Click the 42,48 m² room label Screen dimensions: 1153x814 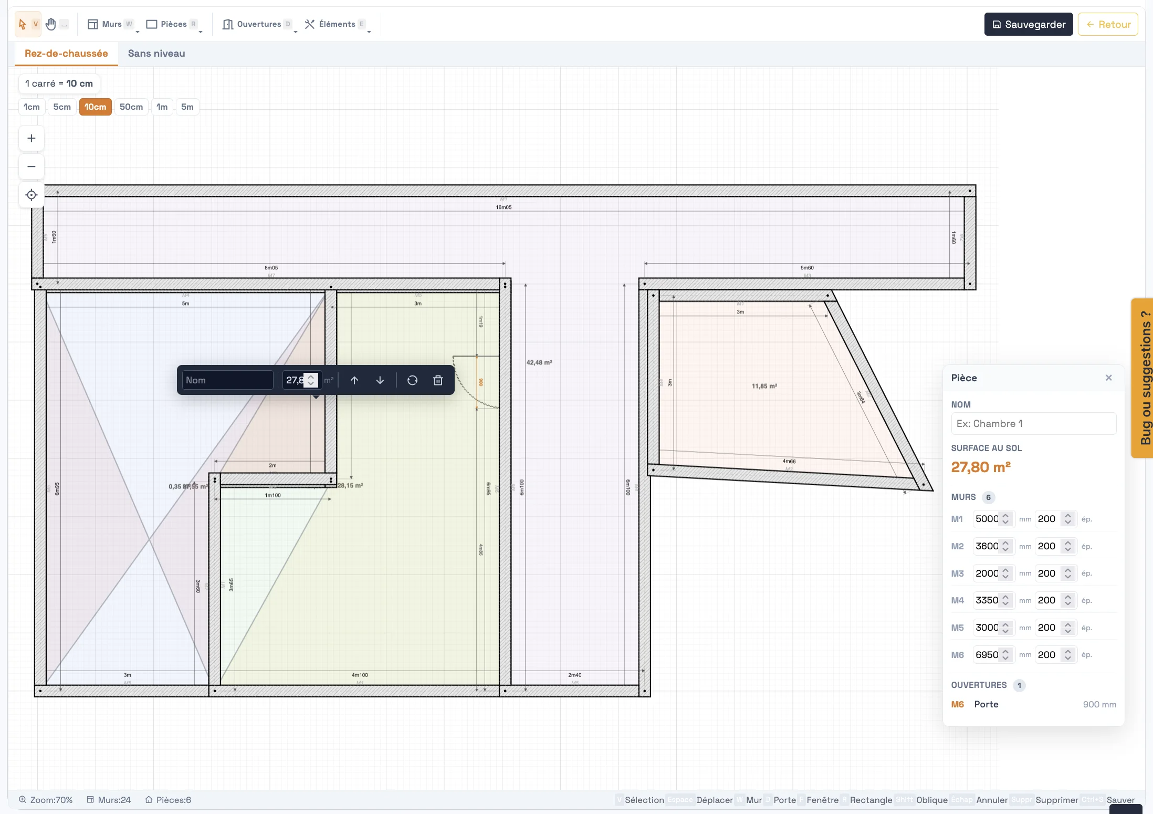[539, 362]
